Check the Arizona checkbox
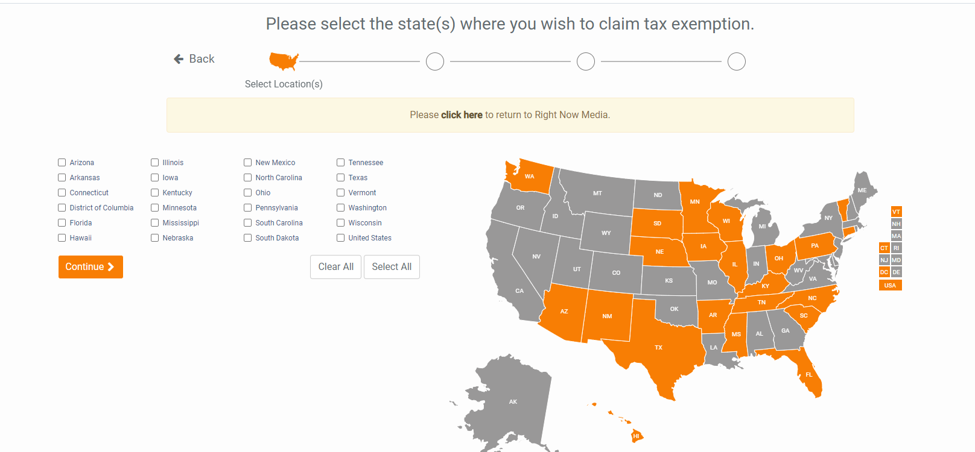This screenshot has height=452, width=975. 62,162
